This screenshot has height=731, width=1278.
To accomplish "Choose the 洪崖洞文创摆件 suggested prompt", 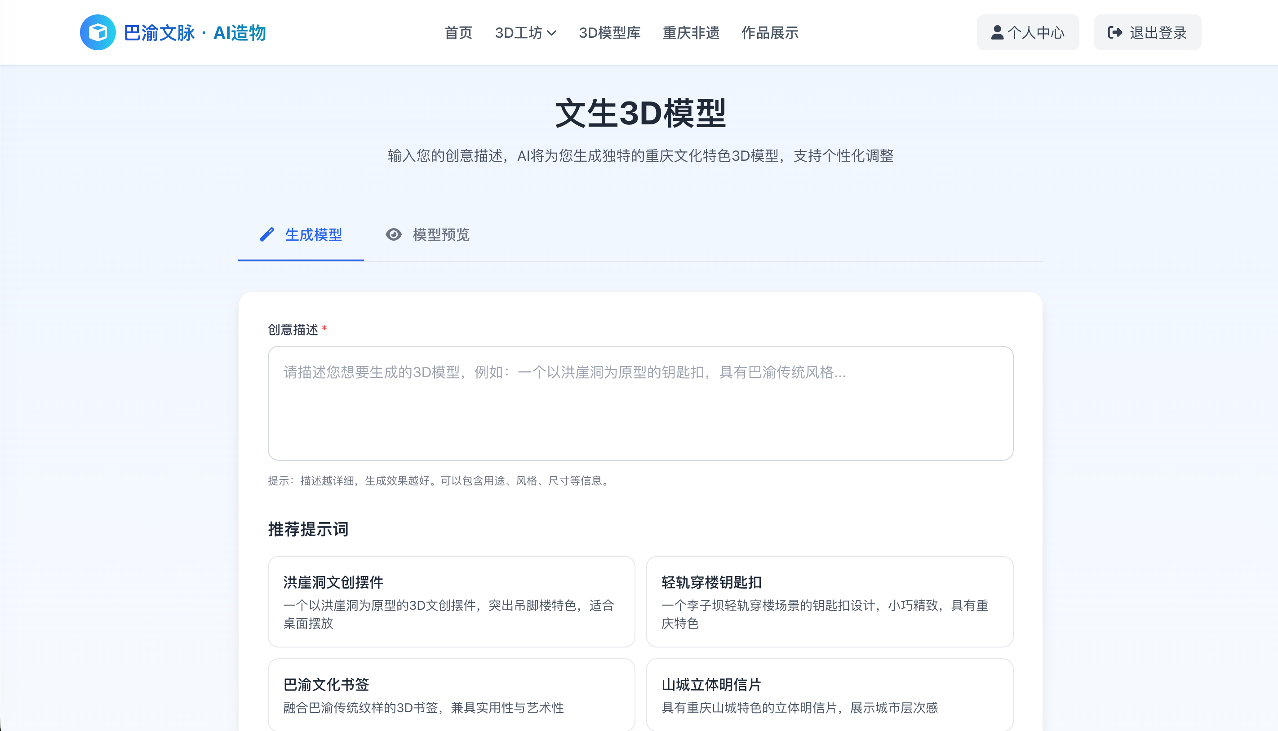I will point(451,602).
